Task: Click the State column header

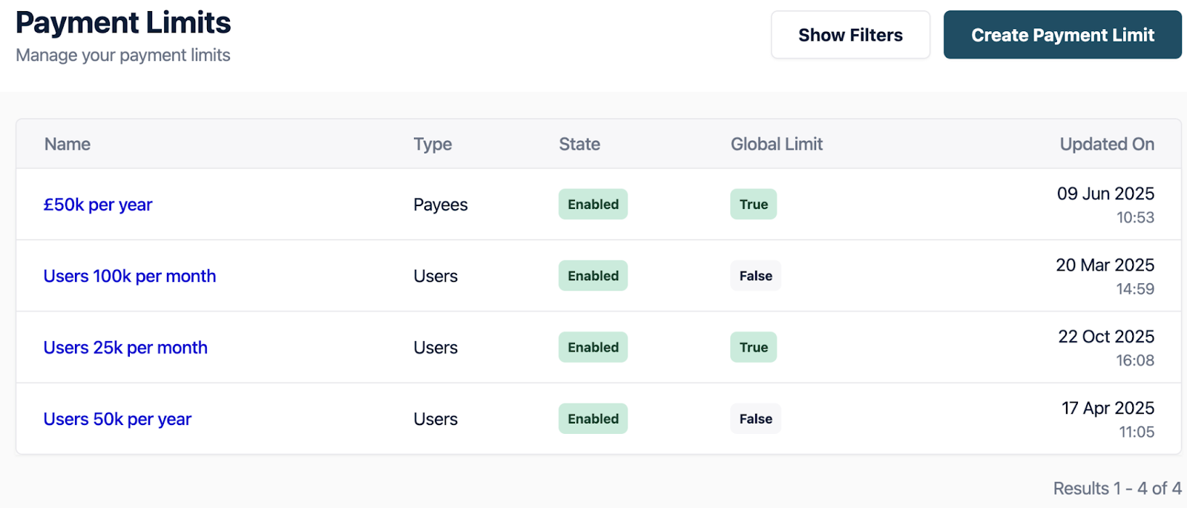Action: 579,145
